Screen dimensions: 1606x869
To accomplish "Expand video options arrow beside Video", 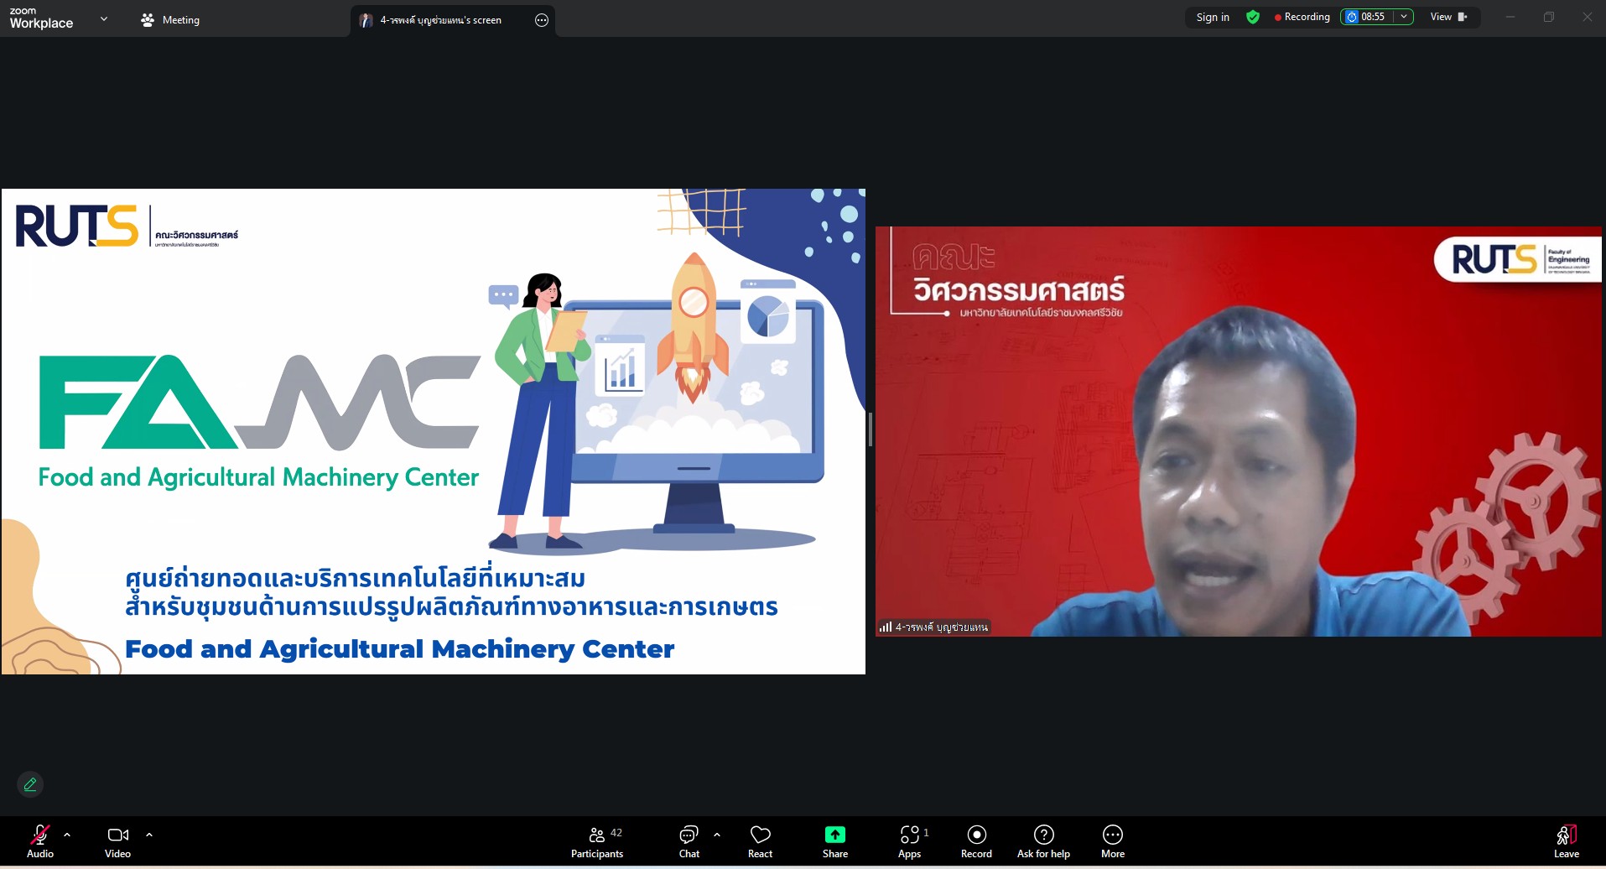I will pos(149,835).
